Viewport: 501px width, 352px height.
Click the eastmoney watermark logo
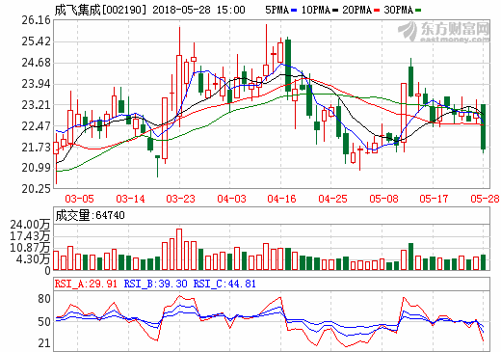tap(444, 32)
